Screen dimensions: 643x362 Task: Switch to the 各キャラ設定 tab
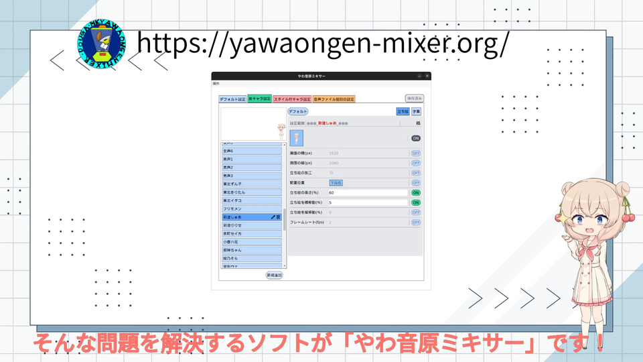(260, 99)
